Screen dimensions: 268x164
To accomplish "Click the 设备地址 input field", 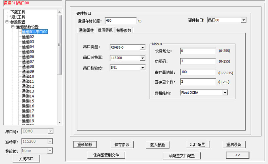I will point(198,51).
